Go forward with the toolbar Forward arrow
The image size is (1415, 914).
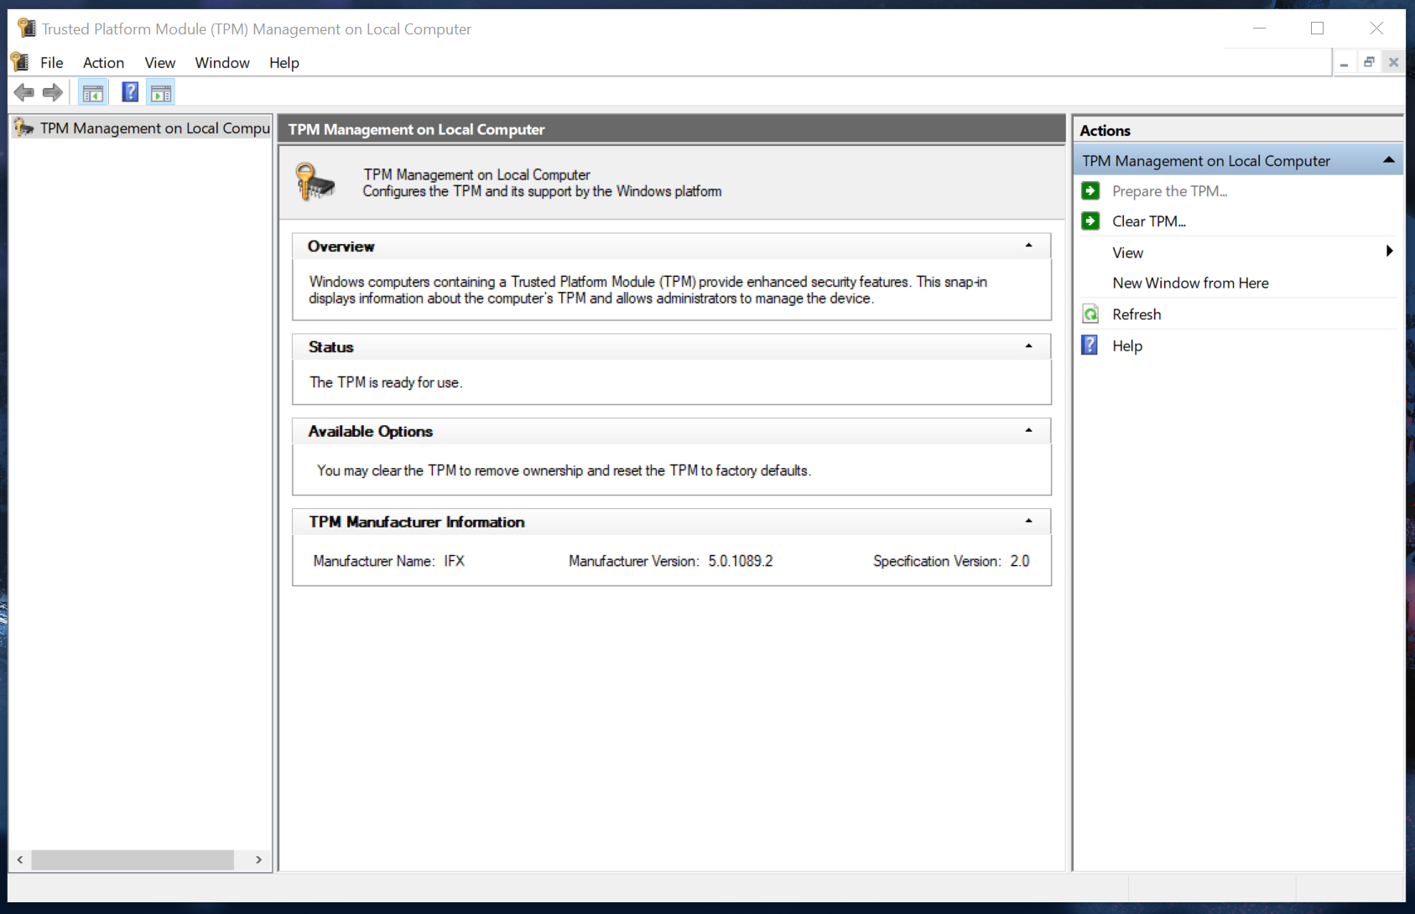pyautogui.click(x=53, y=92)
